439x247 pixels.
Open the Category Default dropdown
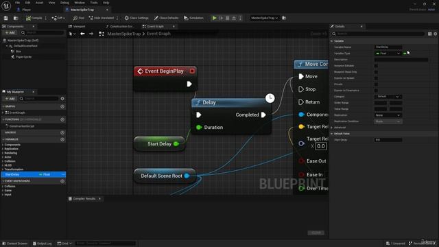pos(388,97)
